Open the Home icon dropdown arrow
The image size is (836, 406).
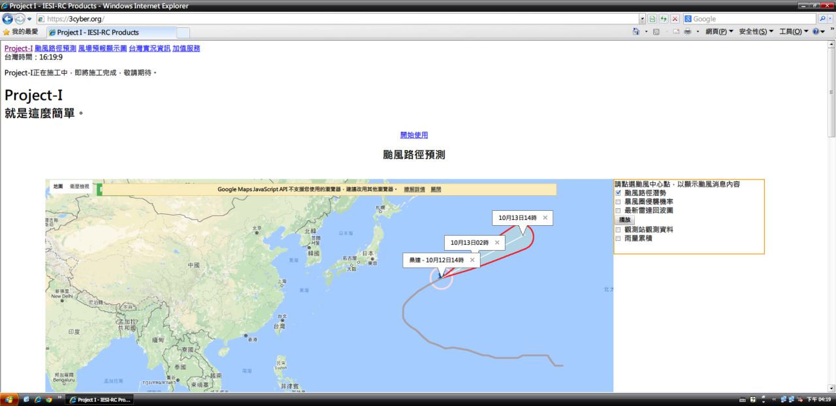pos(646,31)
